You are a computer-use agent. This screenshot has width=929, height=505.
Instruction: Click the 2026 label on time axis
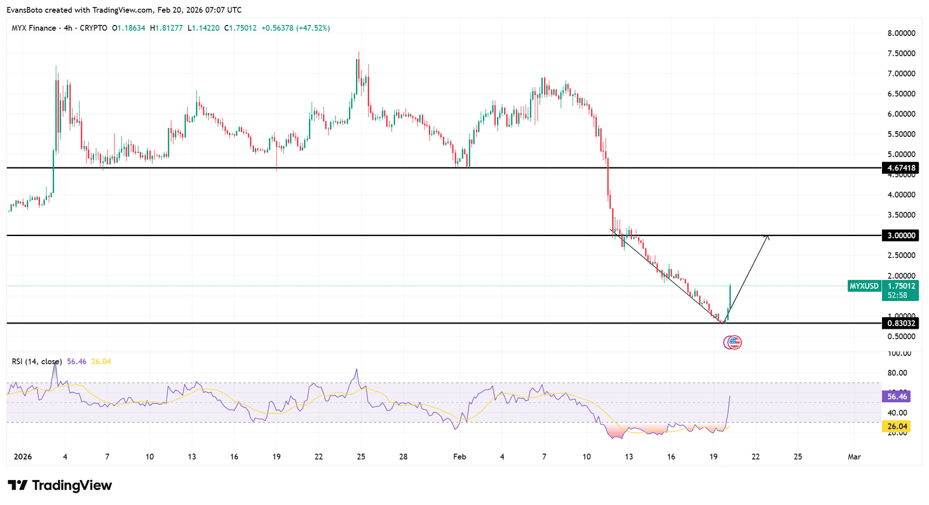pos(23,457)
